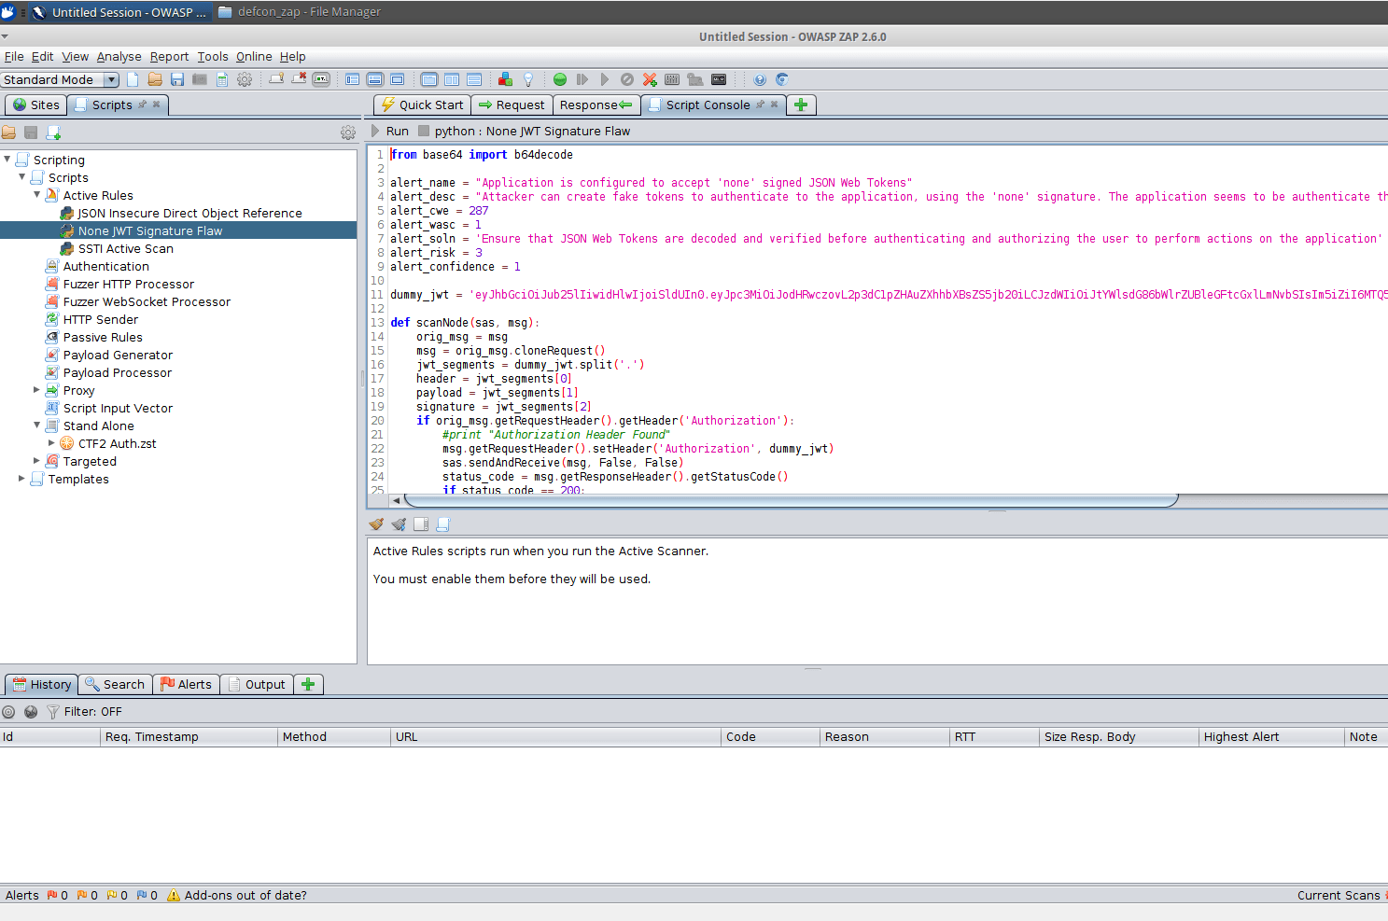The width and height of the screenshot is (1388, 921).
Task: Toggle the full layout icon
Action: point(398,79)
